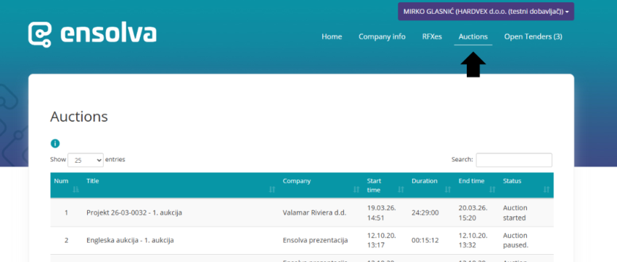
Task: Go to the Home menu item
Action: [332, 37]
